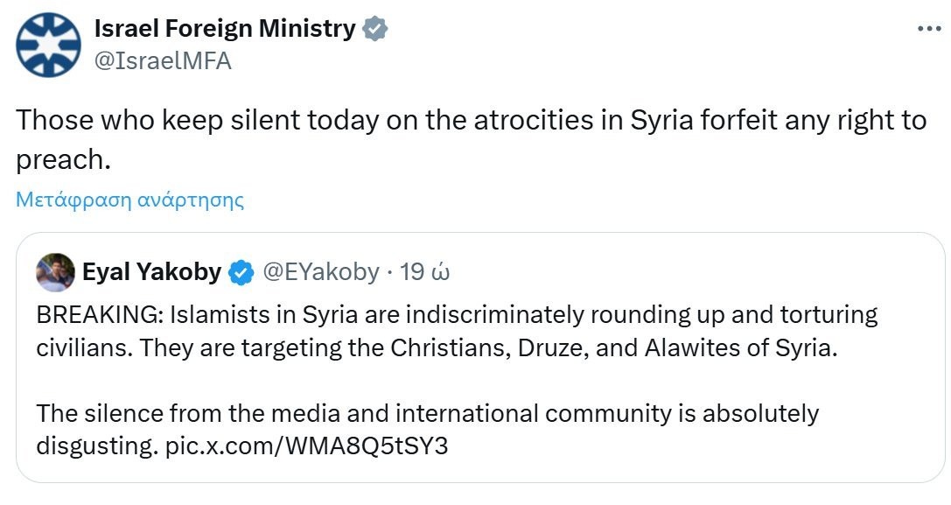Click the Eyal Yakoby display name
951x505 pixels.
[x=151, y=272]
